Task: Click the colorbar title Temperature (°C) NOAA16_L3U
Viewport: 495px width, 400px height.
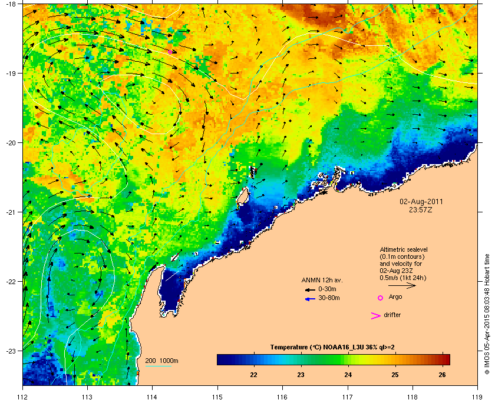Action: coord(332,348)
